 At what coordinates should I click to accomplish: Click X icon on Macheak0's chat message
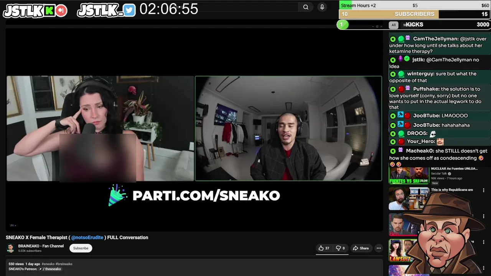[x=393, y=151]
